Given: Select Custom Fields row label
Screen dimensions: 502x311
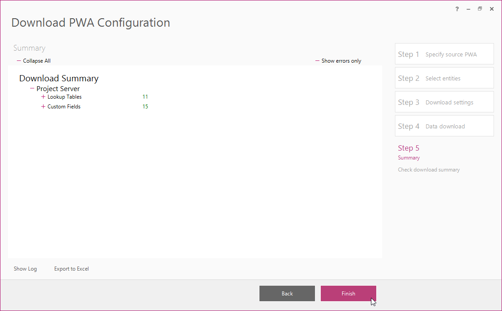Looking at the screenshot, I should point(64,107).
